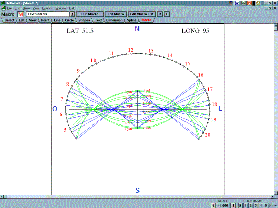The image size is (278, 208).
Task: Click the blue L east label
Action: point(220,108)
